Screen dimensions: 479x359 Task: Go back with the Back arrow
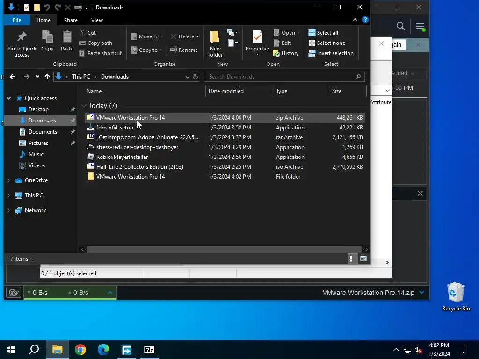13,77
